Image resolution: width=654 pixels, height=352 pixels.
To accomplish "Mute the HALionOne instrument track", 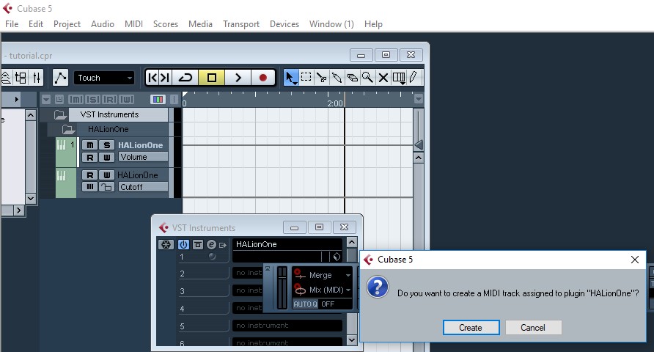I will [x=89, y=145].
